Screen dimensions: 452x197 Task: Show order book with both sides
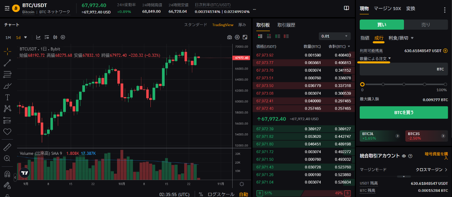260,36
